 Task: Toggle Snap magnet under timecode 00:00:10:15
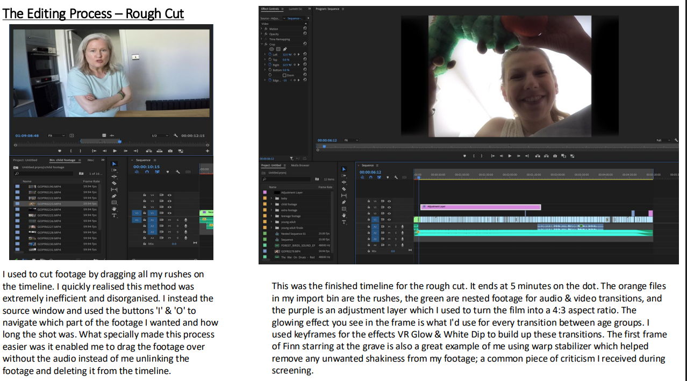pos(147,172)
